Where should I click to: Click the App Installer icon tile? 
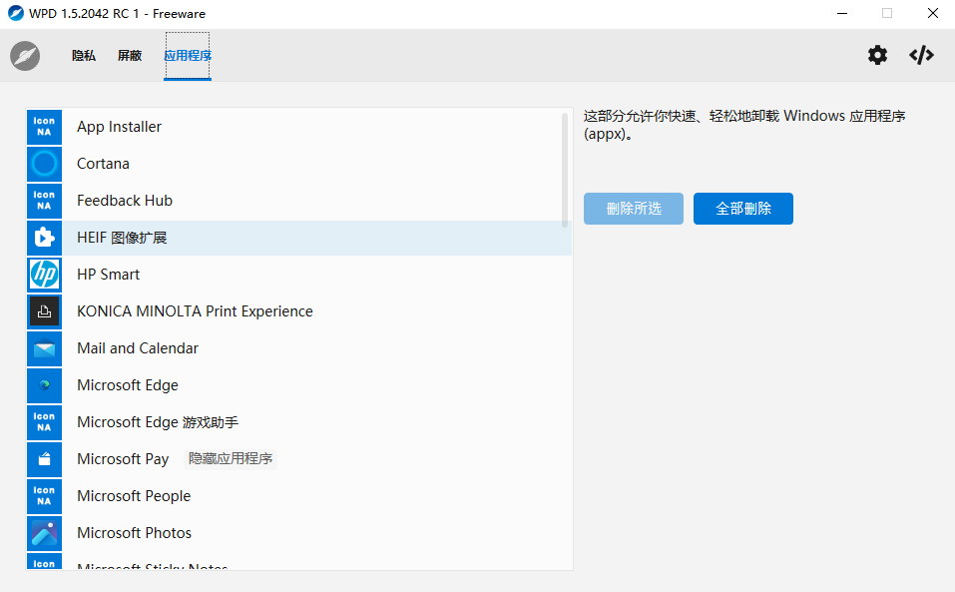(45, 127)
